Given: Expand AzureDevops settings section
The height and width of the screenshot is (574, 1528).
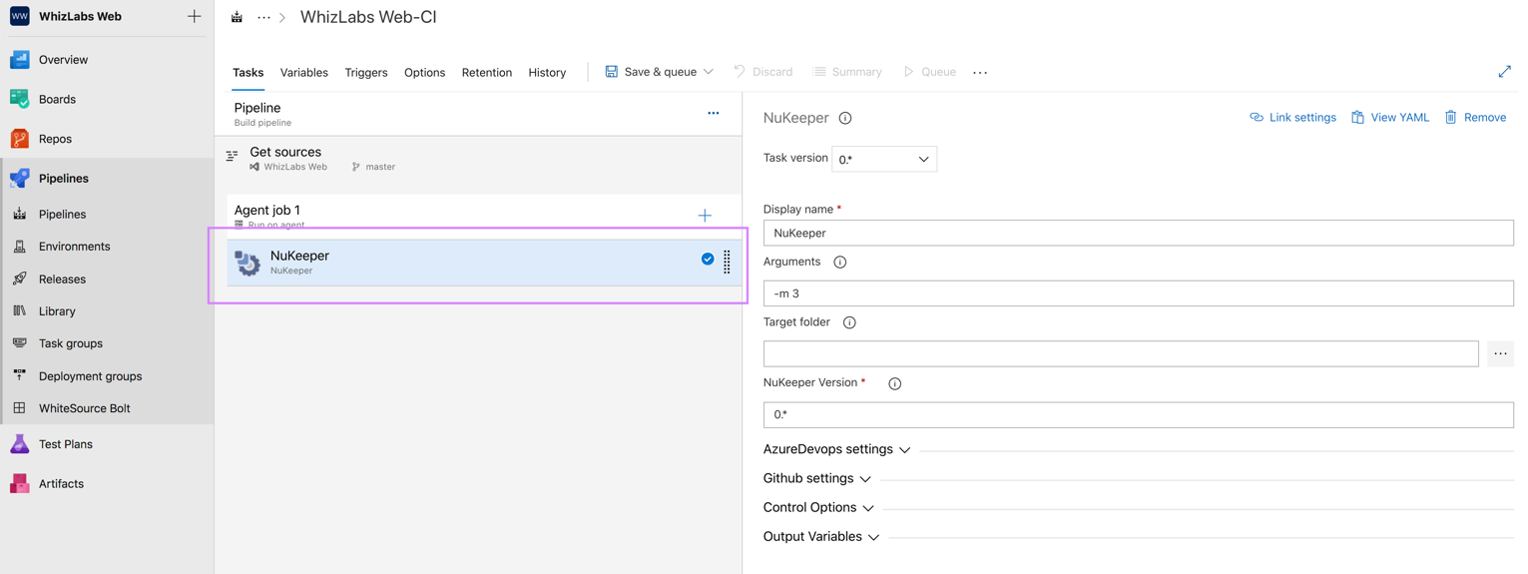Looking at the screenshot, I should pyautogui.click(x=836, y=449).
